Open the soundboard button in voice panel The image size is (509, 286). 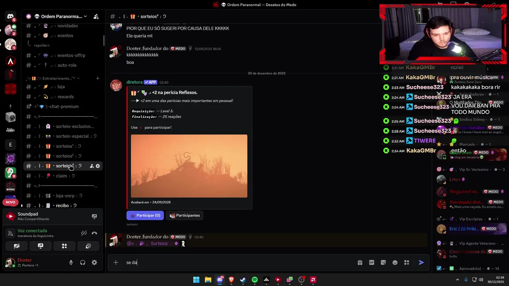(88, 246)
